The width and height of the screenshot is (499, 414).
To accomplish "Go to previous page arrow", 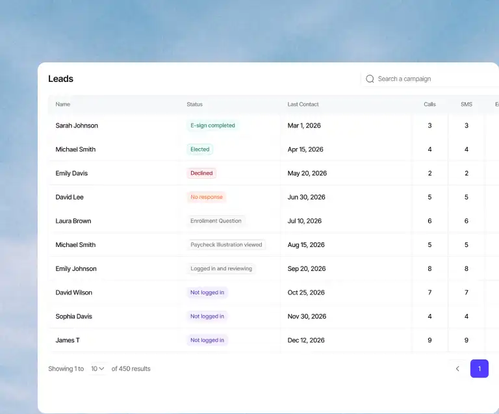I will tap(457, 369).
